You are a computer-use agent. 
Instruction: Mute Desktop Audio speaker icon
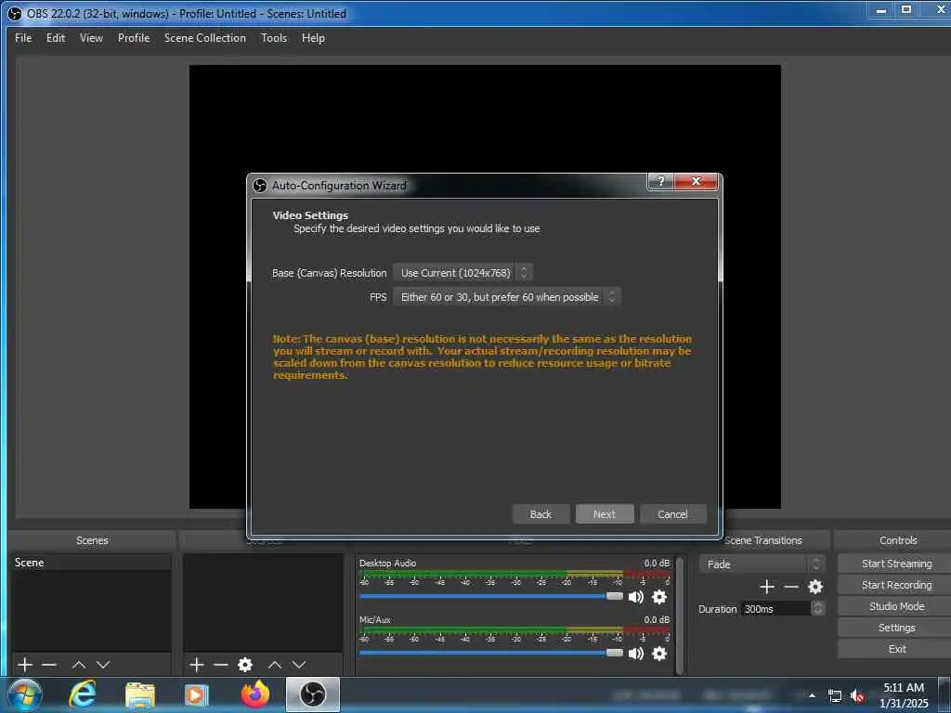tap(635, 597)
